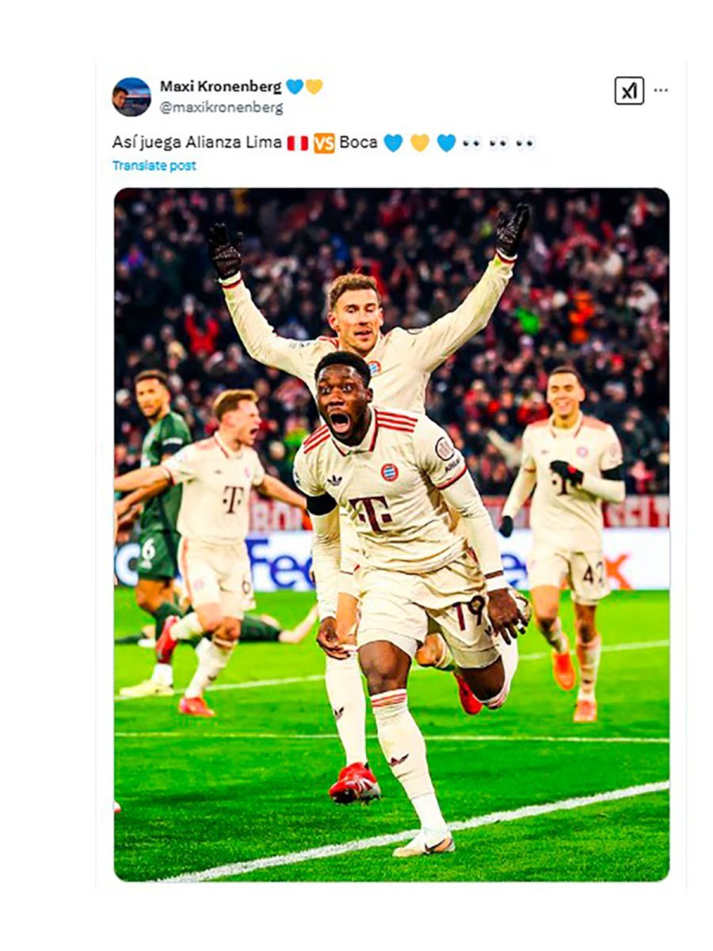Click the yellow heart beside the display name
The image size is (713, 951).
[314, 86]
